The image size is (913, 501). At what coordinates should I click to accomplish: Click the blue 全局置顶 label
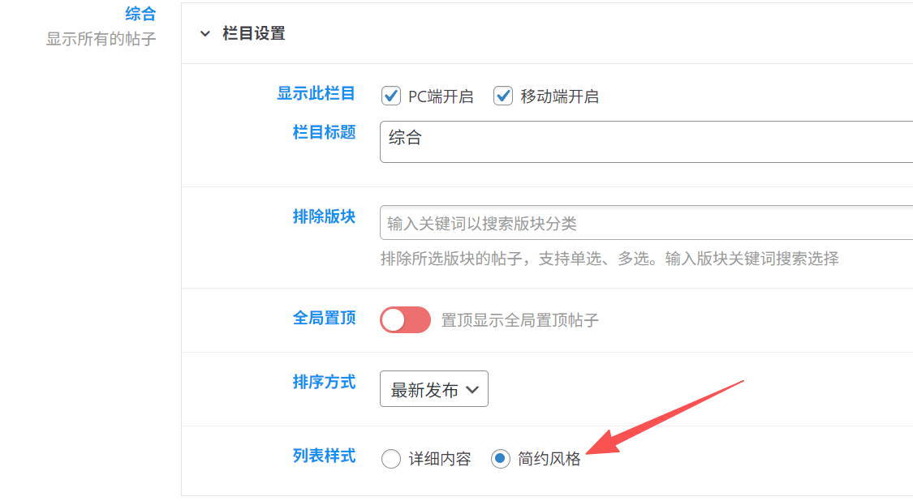point(324,318)
